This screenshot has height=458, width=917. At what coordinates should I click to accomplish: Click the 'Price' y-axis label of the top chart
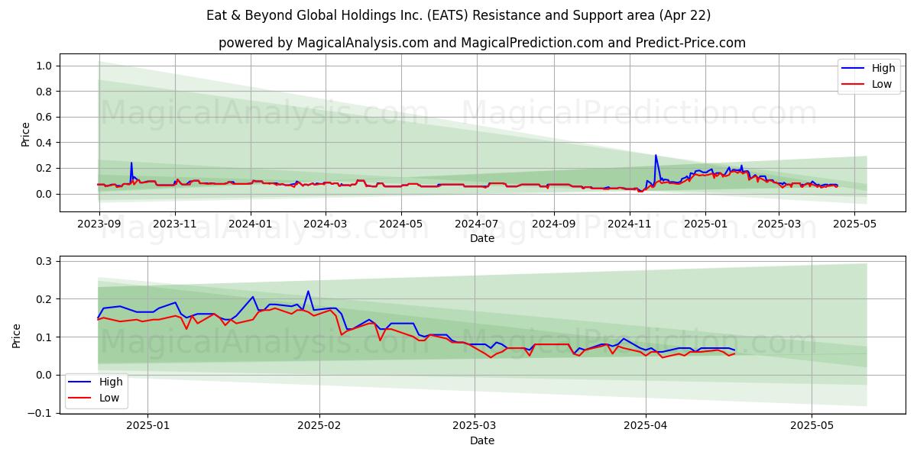click(x=26, y=134)
